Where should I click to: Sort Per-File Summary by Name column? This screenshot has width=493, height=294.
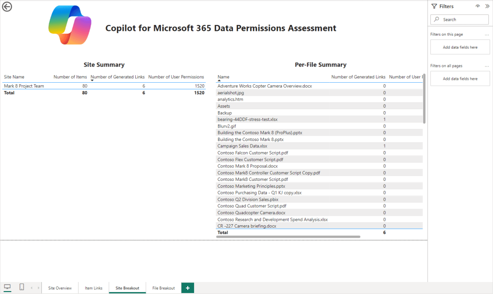coord(223,77)
